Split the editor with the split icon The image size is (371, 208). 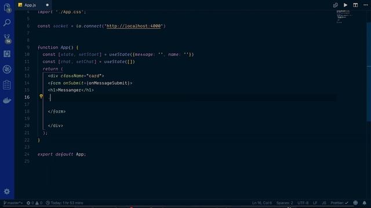355,5
